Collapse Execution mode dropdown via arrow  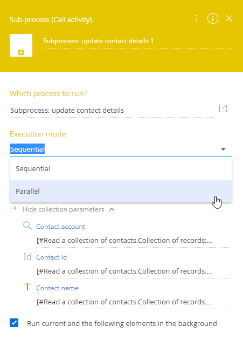pos(223,149)
